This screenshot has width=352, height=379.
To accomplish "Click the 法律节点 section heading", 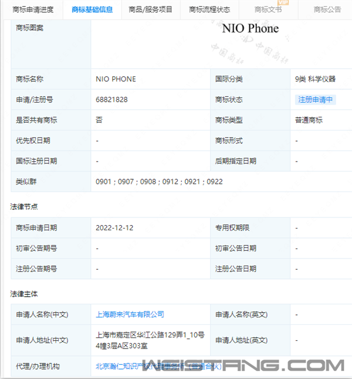I will point(24,207).
